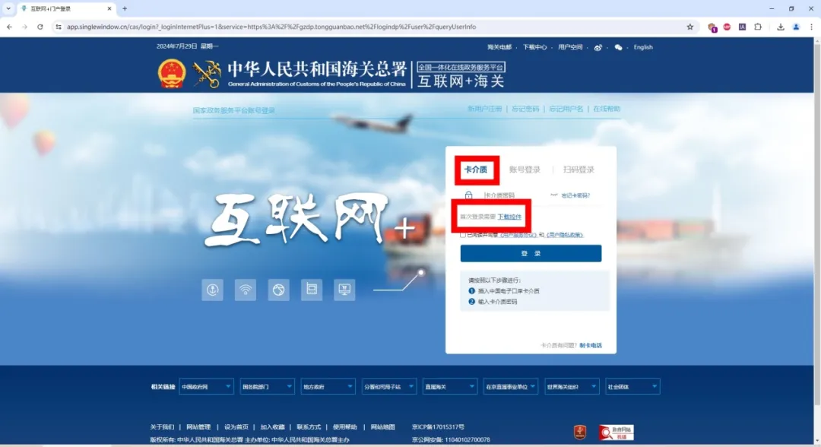The image size is (821, 447).
Task: Expand the 社会团体 dropdown
Action: (632, 386)
